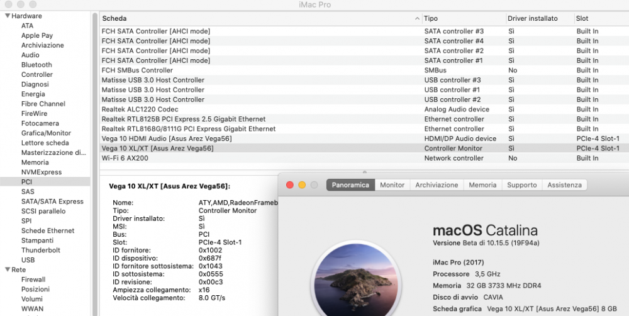
Task: Select Bluetooth in the sidebar
Action: click(36, 65)
